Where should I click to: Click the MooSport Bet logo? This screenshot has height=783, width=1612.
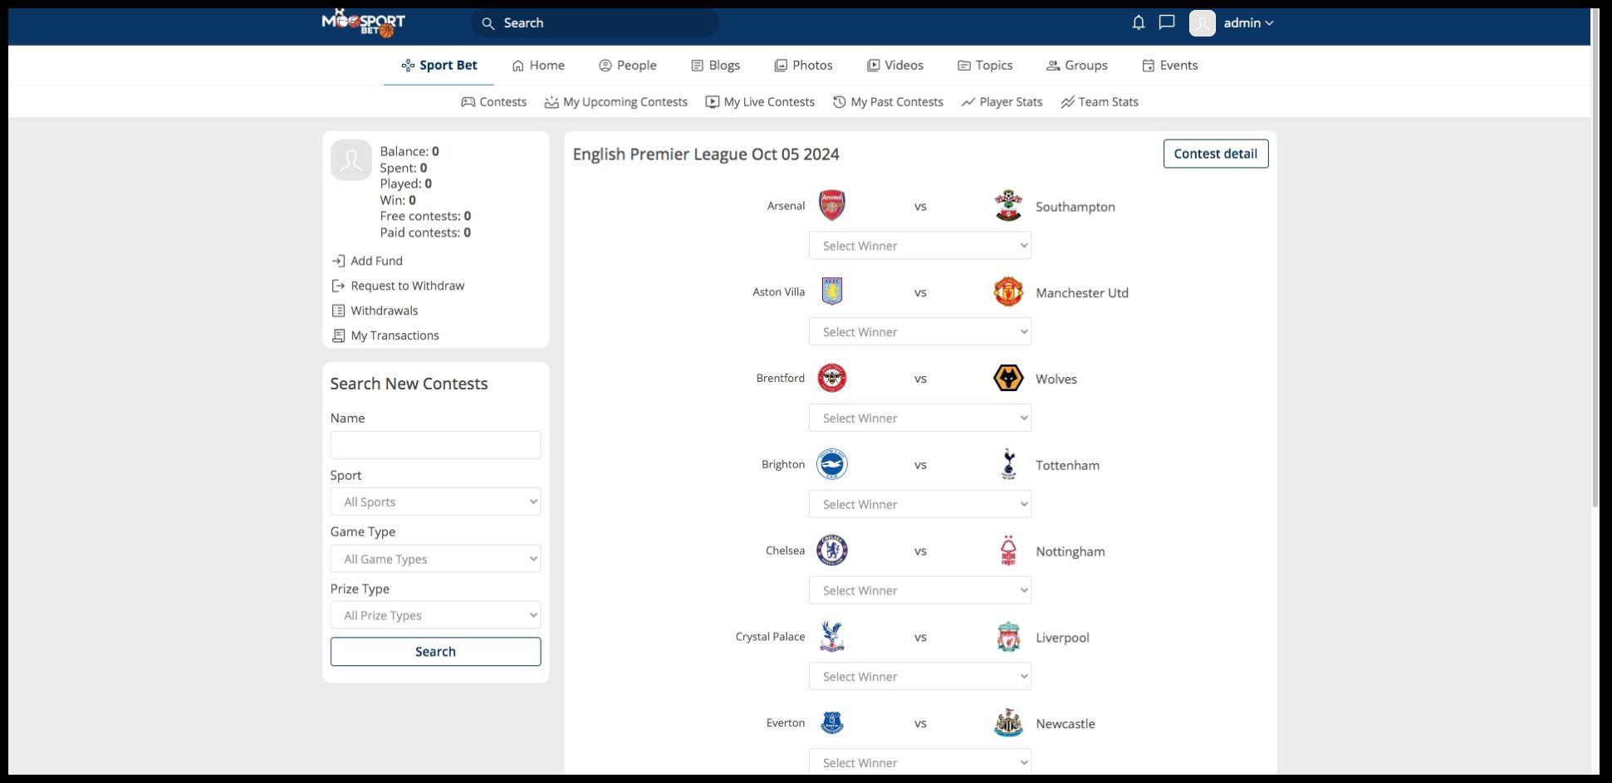pos(364,22)
